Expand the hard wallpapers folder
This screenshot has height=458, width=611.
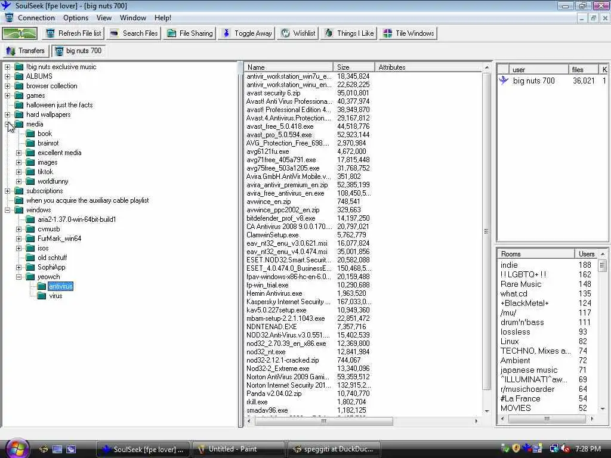pos(7,114)
